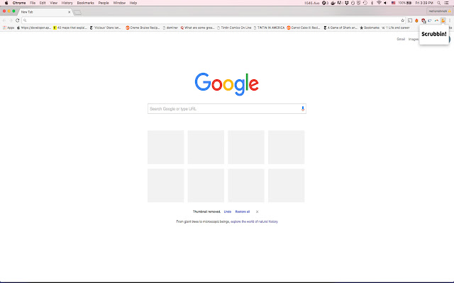The width and height of the screenshot is (454, 283).
Task: Open Spotlight search in the menu bar
Action: [x=439, y=3]
